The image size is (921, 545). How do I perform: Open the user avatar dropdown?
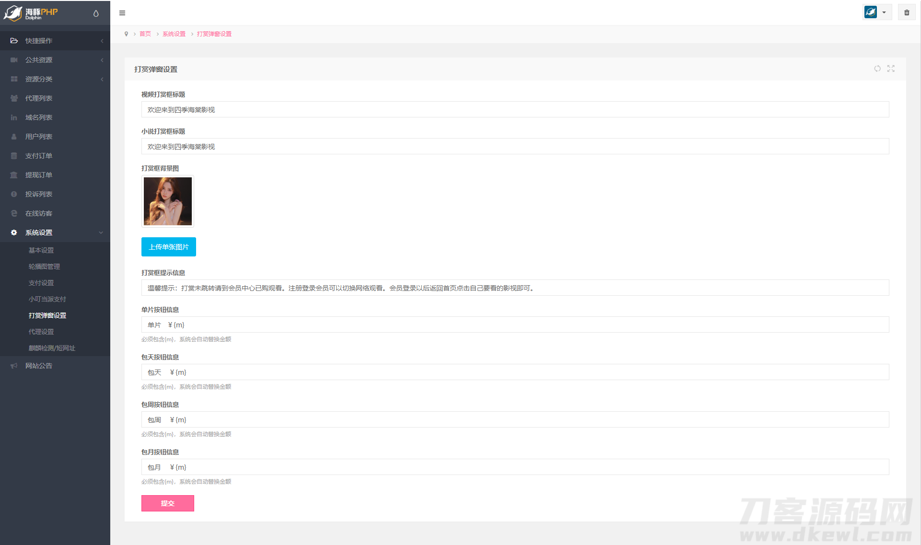pos(876,12)
